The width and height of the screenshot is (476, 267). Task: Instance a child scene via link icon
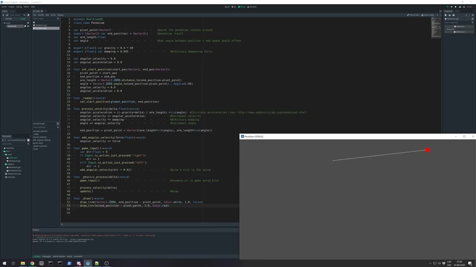click(x=7, y=15)
